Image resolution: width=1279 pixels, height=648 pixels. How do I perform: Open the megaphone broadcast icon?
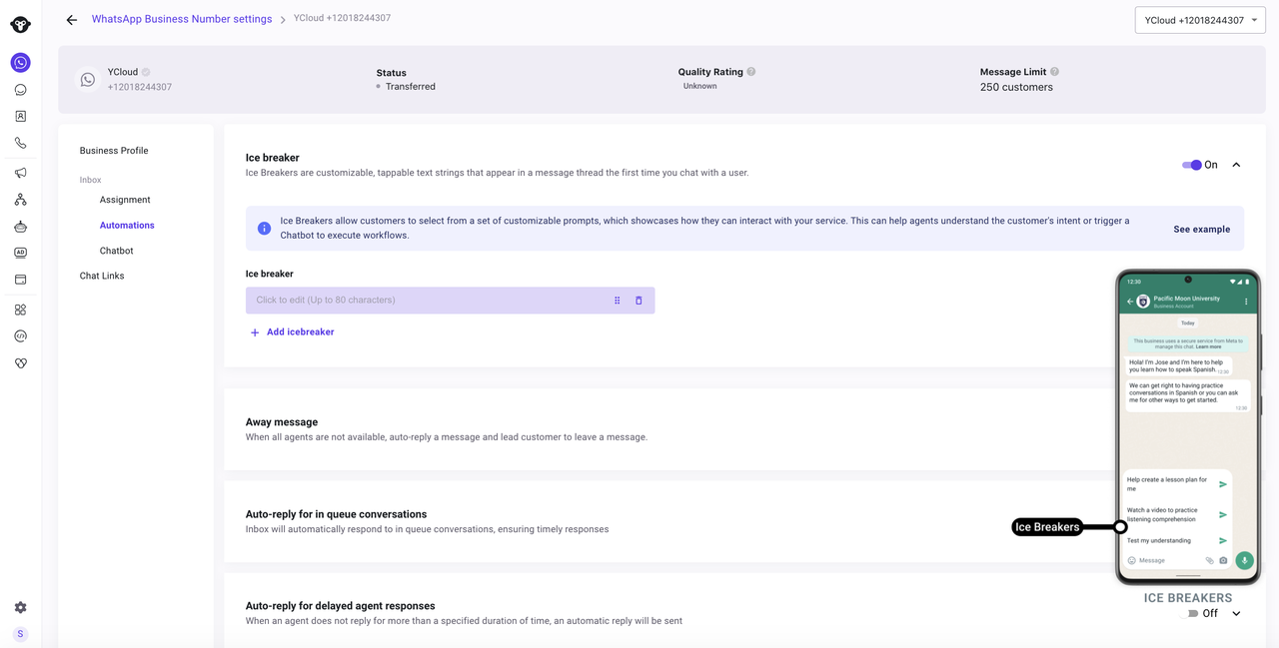[x=20, y=173]
